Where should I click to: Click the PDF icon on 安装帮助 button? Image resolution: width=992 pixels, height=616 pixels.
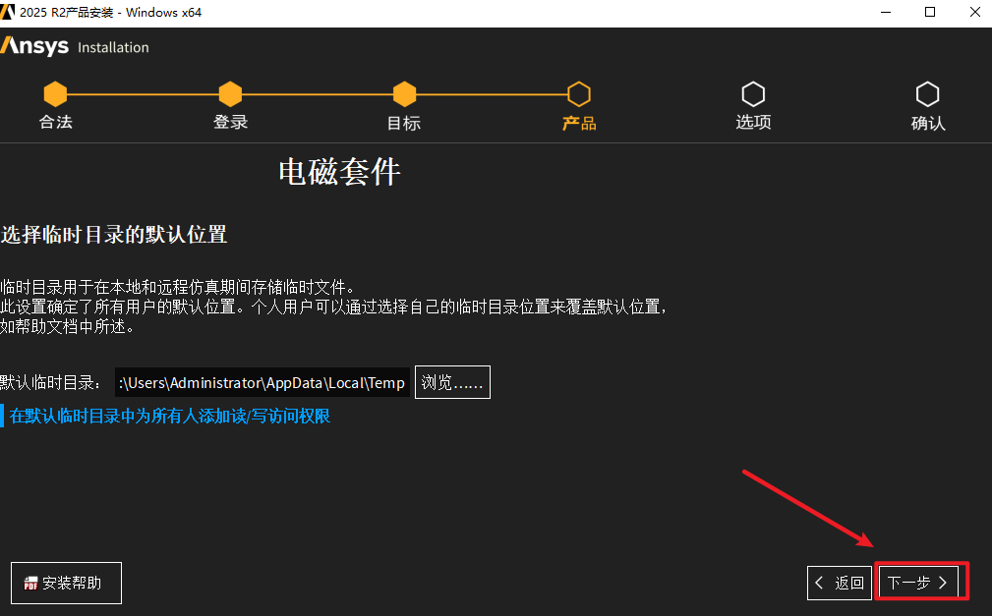click(x=30, y=584)
